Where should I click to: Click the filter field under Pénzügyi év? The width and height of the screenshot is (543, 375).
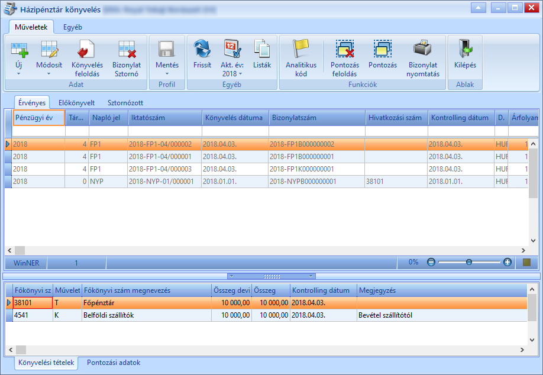[x=38, y=131]
